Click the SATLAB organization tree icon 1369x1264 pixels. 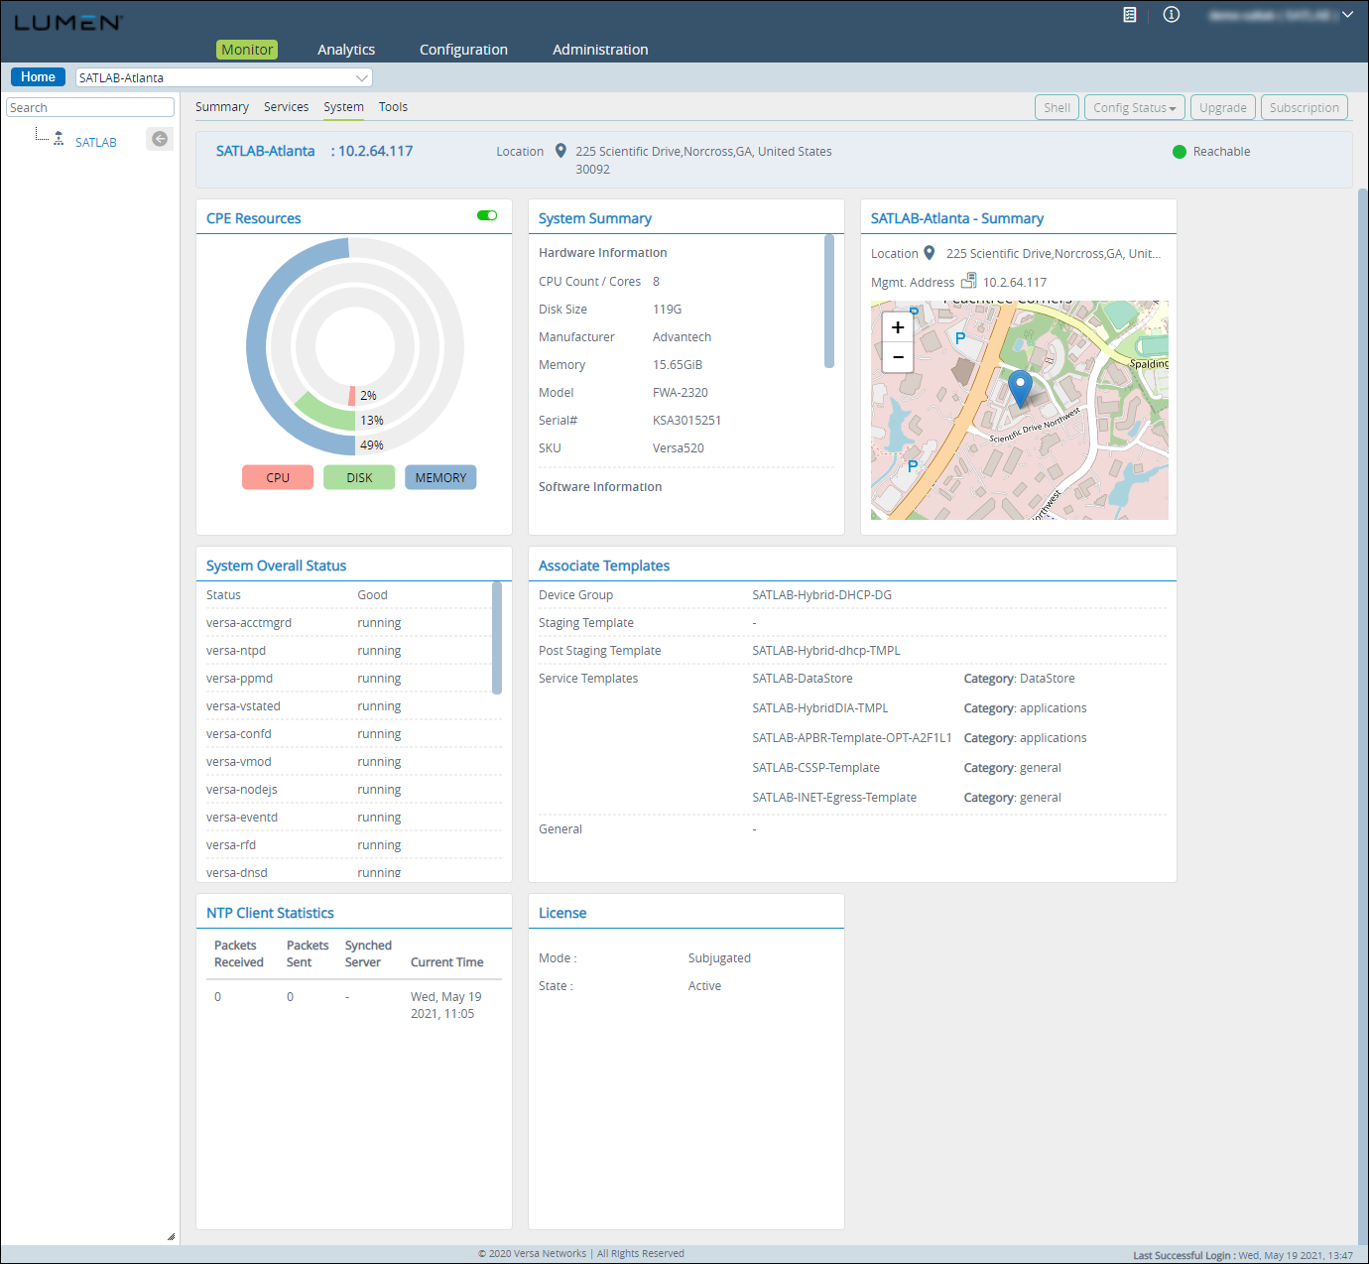tap(59, 139)
